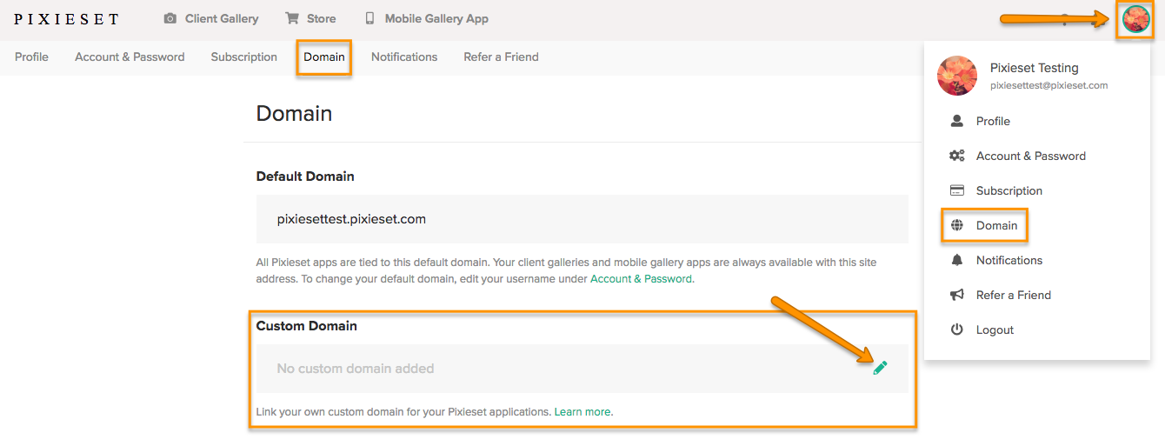1165x446 pixels.
Task: Switch to the Subscription tab
Action: [243, 57]
